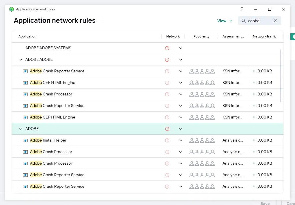This screenshot has height=205, width=295.
Task: Open network dropdown in highlighted ADOBE row
Action: pos(181,129)
